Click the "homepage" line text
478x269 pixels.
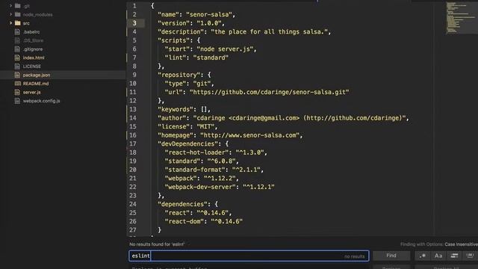[230, 135]
